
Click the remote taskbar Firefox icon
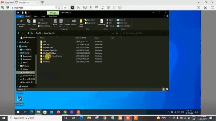[x=58, y=112]
